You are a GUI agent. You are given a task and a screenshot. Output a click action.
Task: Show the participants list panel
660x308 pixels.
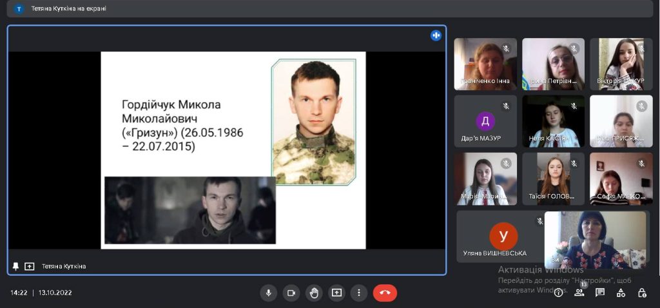[579, 293]
